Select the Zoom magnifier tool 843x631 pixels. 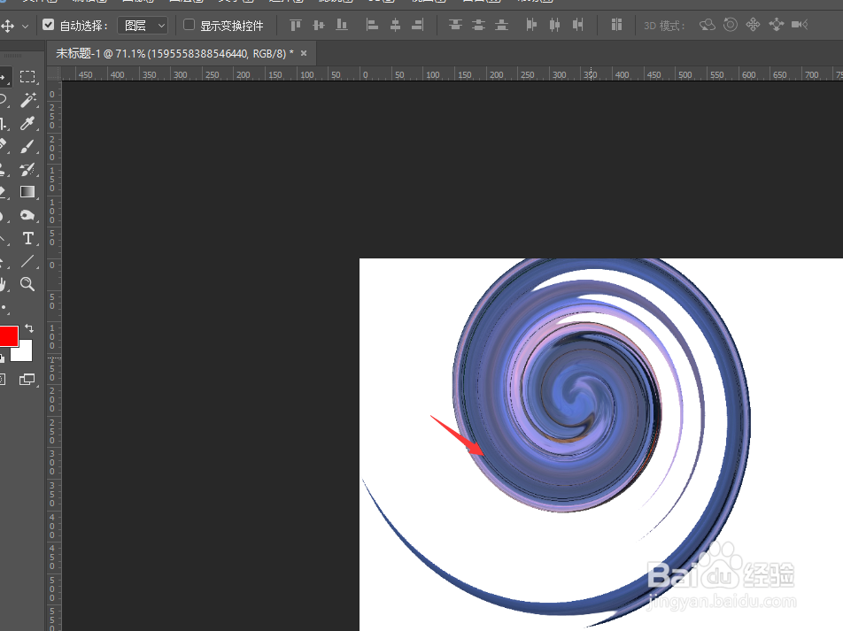[x=27, y=284]
